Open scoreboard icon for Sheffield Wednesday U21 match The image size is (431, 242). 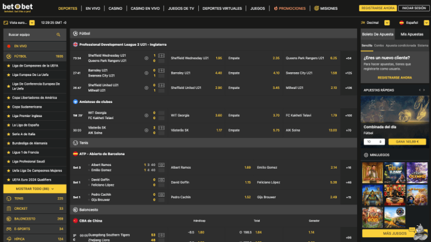[161, 56]
